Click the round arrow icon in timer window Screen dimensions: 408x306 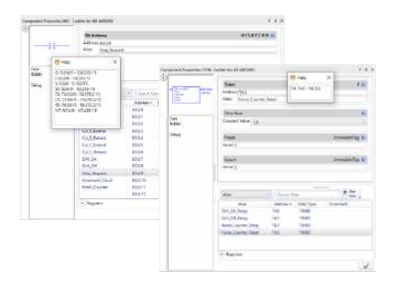tap(164, 78)
